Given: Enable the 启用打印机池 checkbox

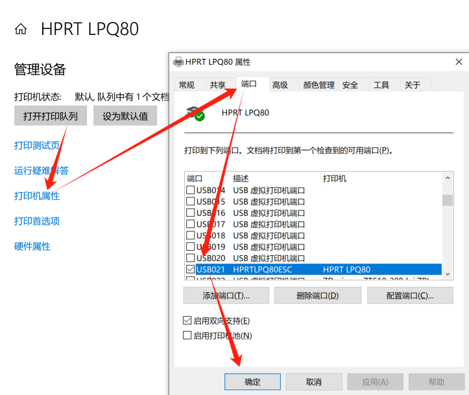Looking at the screenshot, I should (187, 335).
